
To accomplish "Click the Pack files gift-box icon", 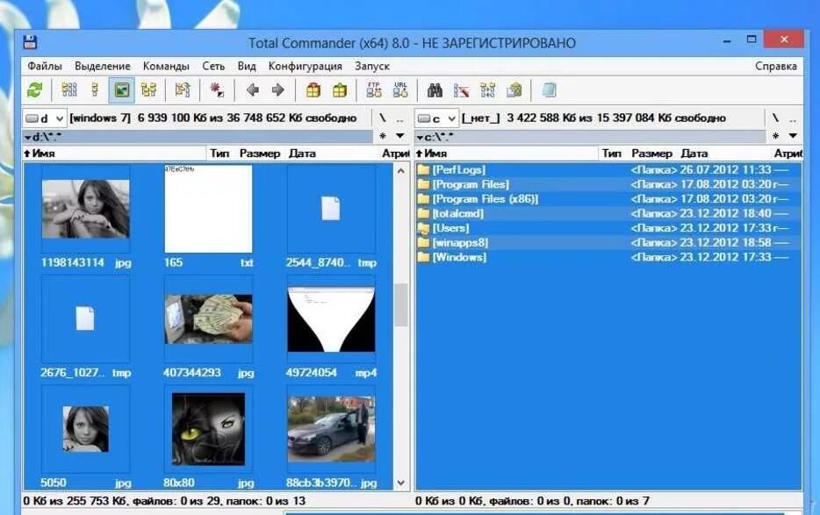I will (x=313, y=90).
